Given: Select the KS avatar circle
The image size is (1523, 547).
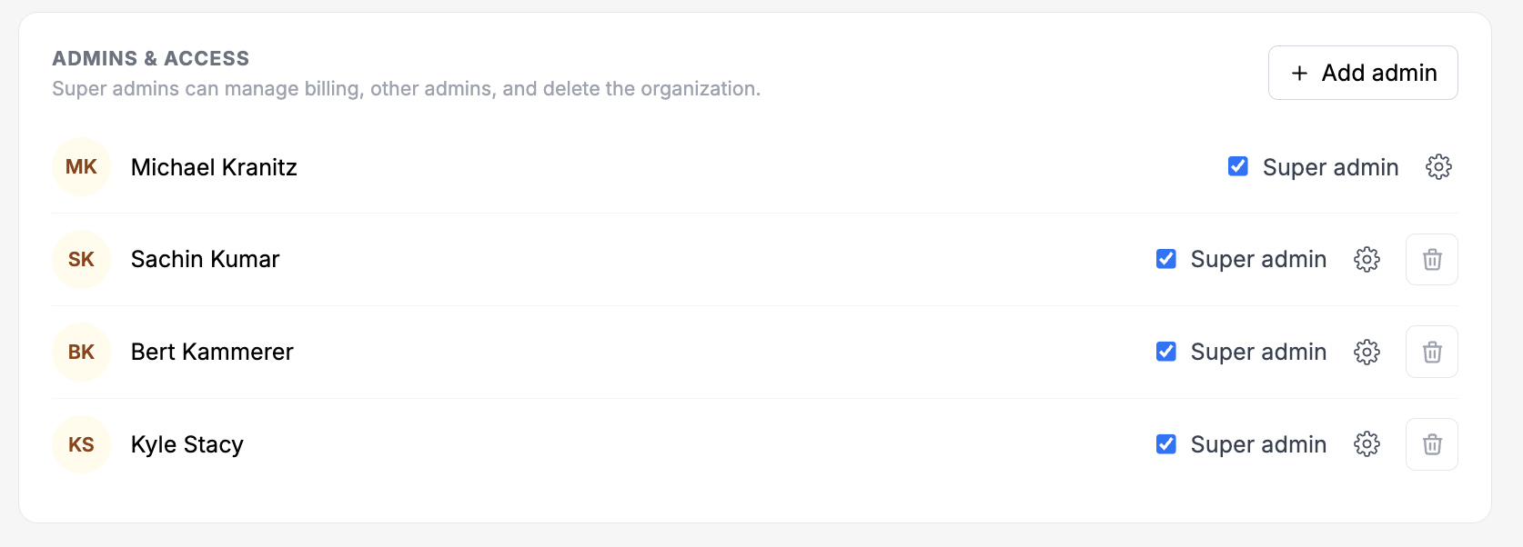Looking at the screenshot, I should point(81,444).
